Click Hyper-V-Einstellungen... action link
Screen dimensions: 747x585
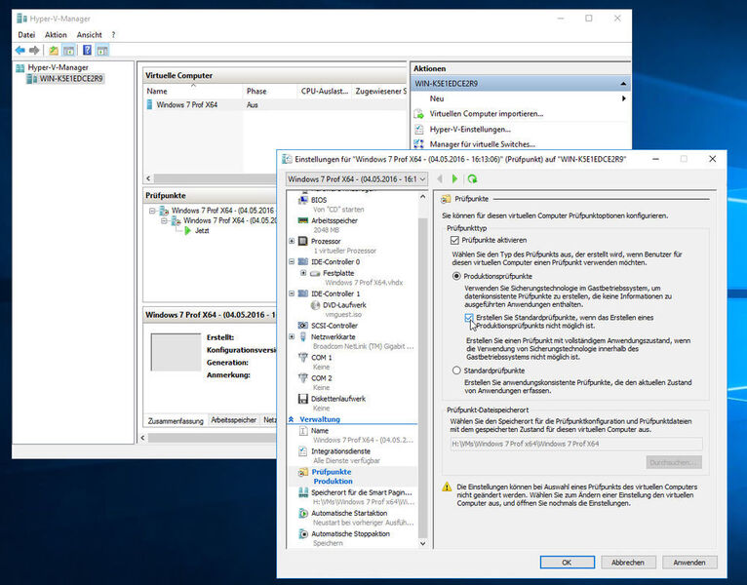coord(470,129)
